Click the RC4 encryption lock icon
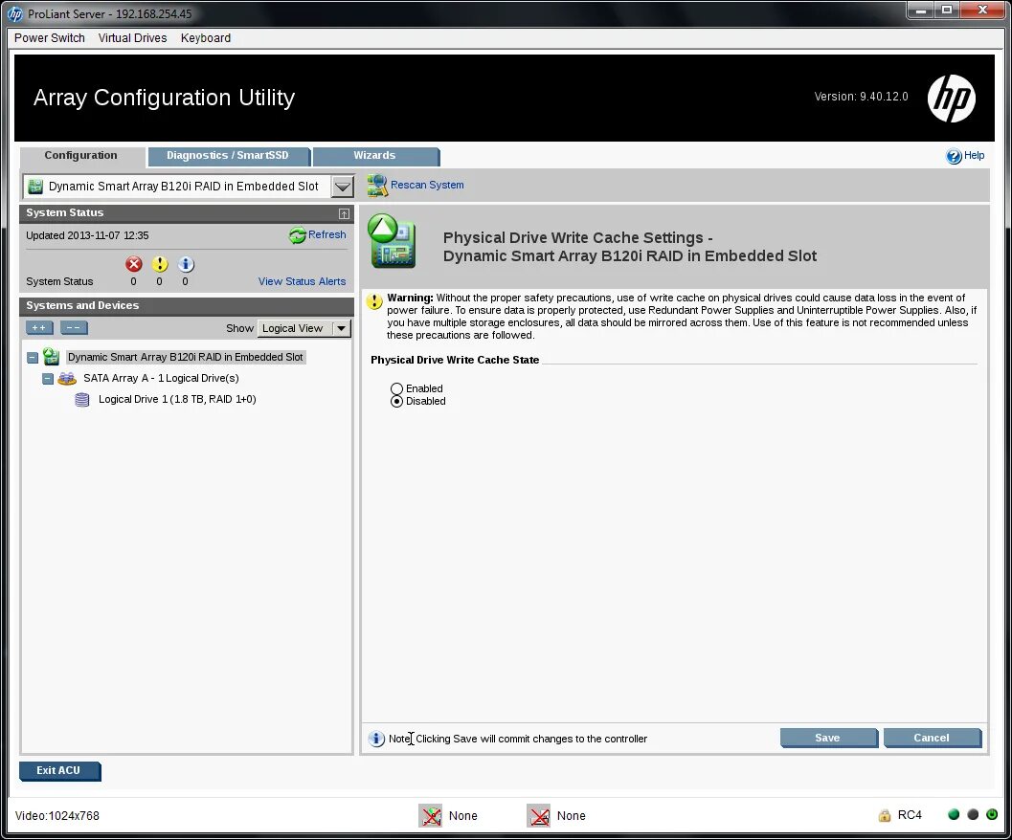 coord(885,815)
